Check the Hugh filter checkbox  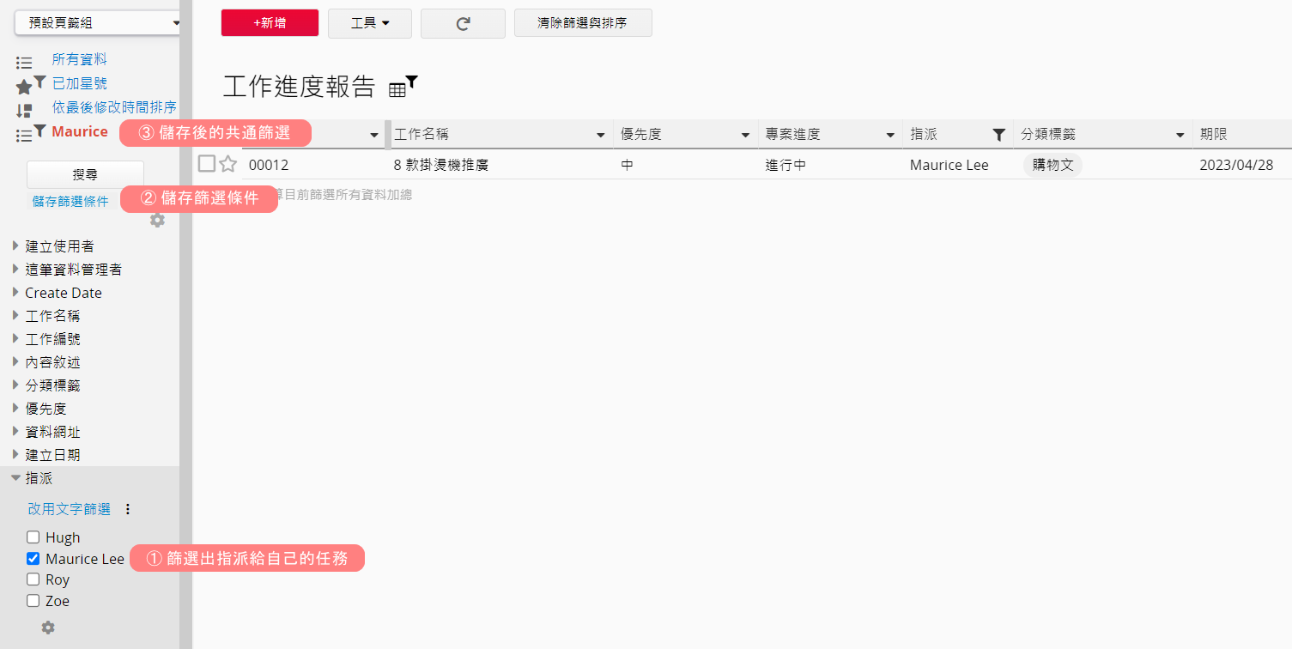click(33, 537)
